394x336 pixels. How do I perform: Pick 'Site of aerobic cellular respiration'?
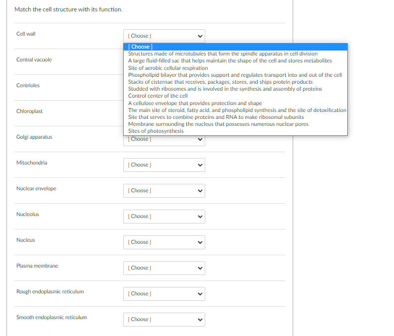click(x=236, y=68)
